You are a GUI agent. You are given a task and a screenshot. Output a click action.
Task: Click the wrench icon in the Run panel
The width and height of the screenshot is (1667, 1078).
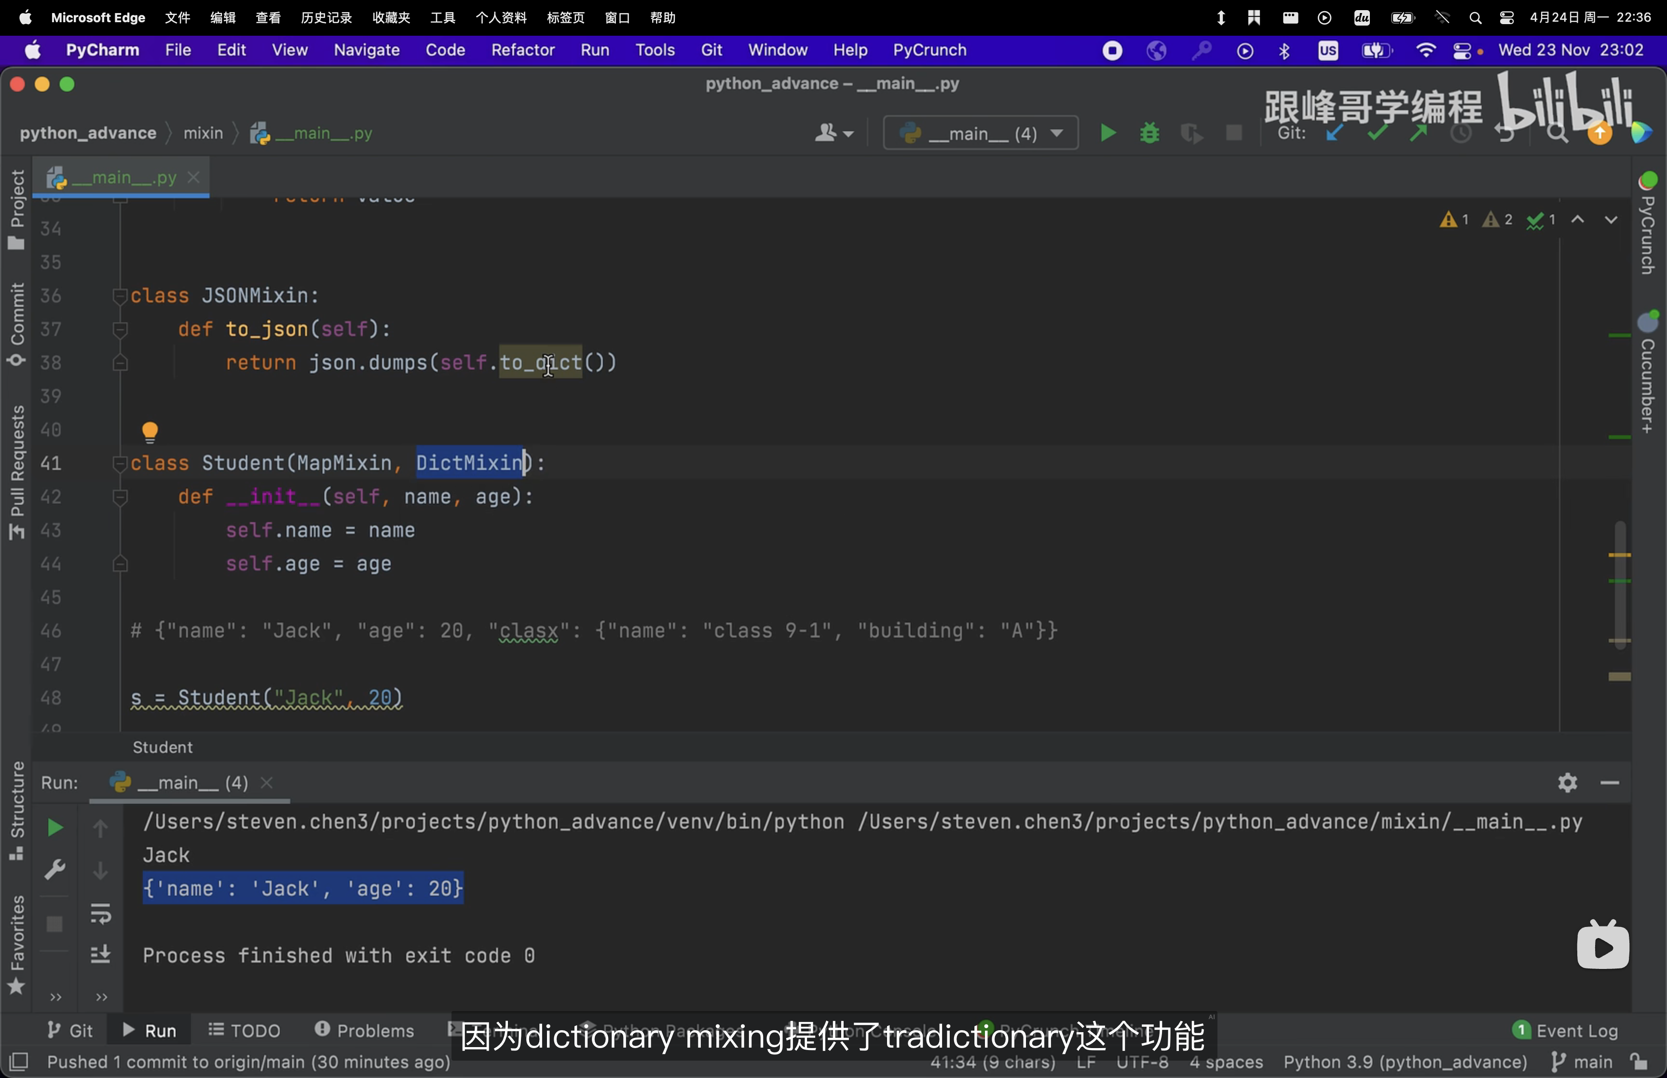click(x=55, y=870)
